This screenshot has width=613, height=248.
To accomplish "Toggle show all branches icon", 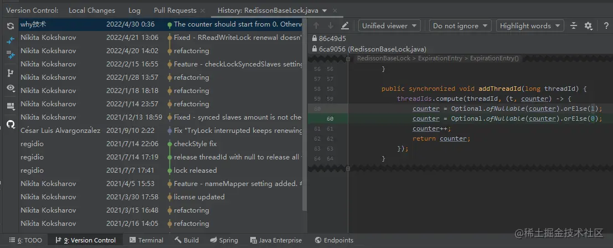I will (11, 73).
